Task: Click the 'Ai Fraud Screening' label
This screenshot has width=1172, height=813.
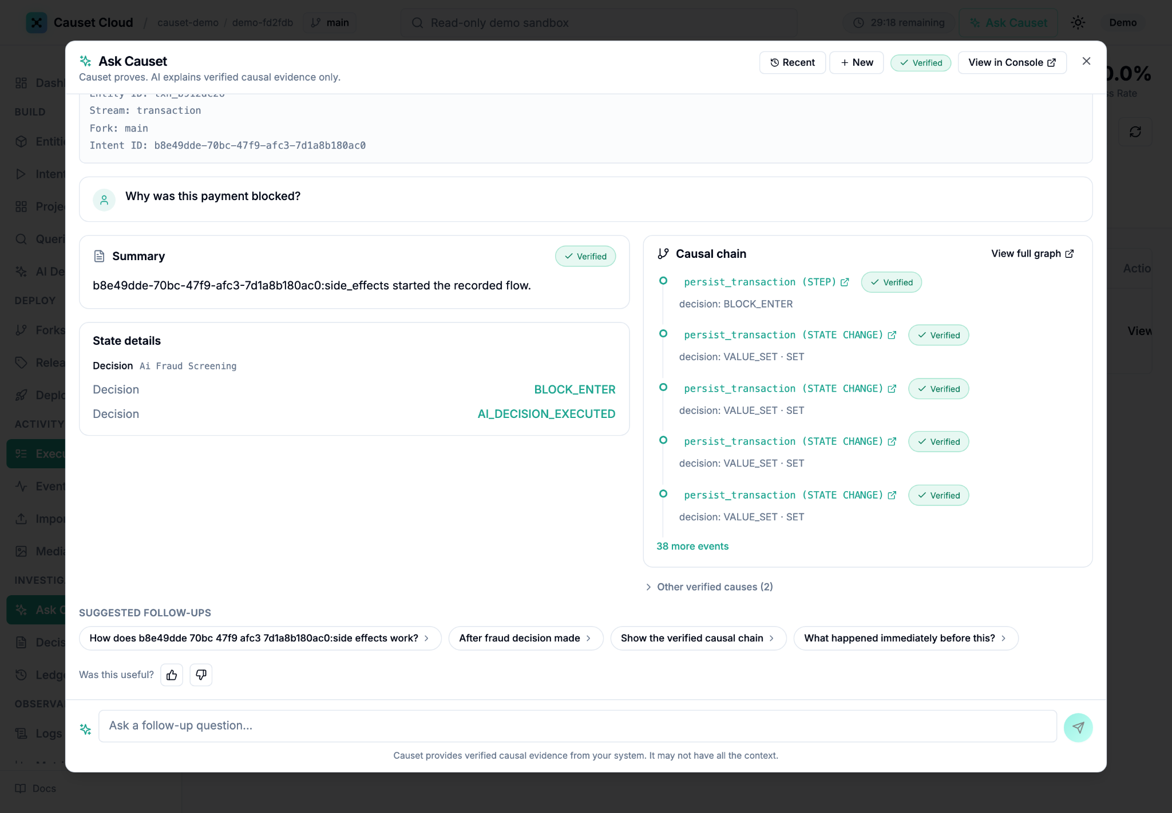Action: tap(188, 366)
